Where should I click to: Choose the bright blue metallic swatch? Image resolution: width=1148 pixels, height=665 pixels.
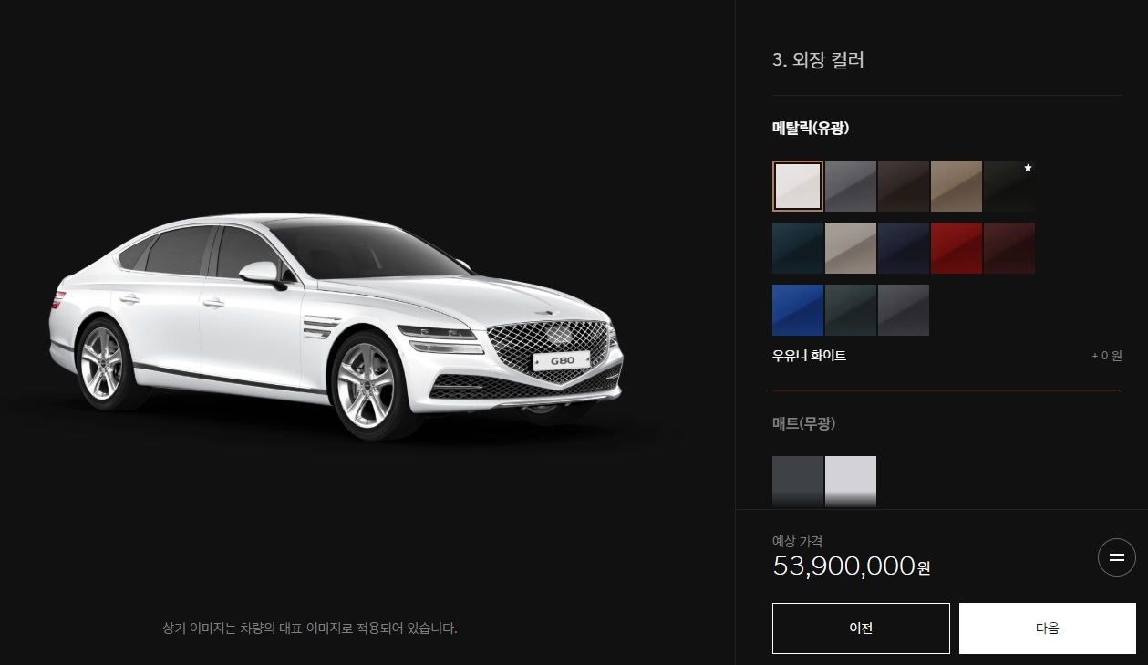click(x=798, y=310)
